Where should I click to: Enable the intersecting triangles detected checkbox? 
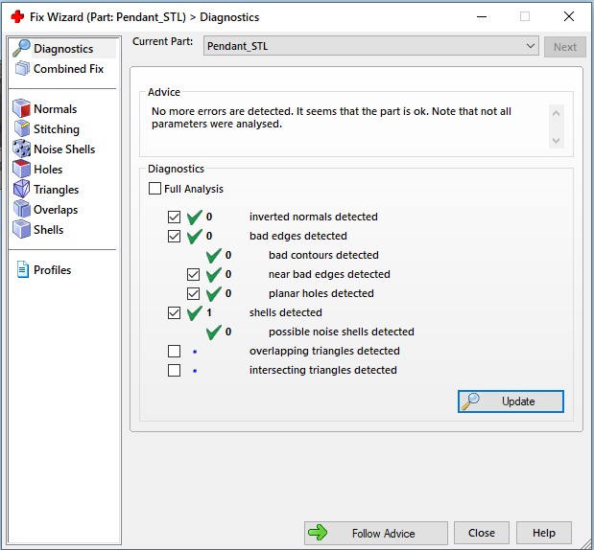[x=174, y=370]
